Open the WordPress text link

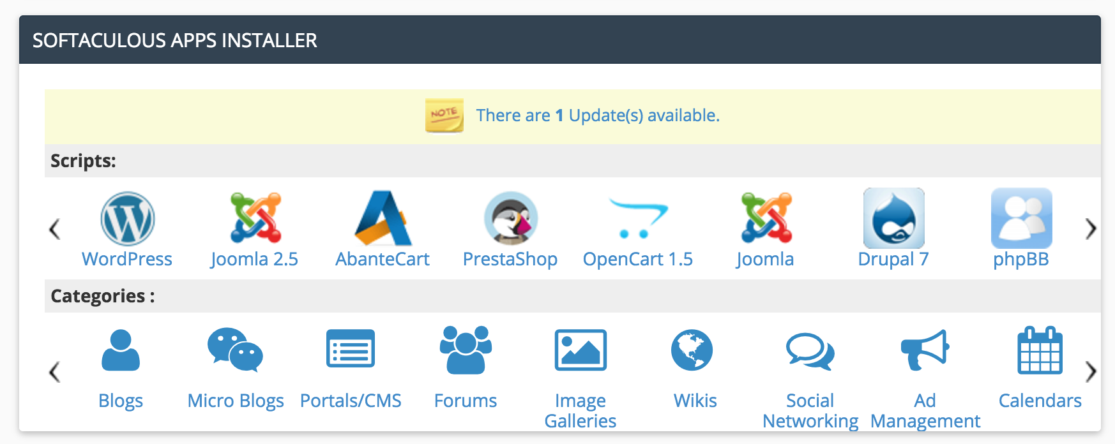[x=127, y=259]
